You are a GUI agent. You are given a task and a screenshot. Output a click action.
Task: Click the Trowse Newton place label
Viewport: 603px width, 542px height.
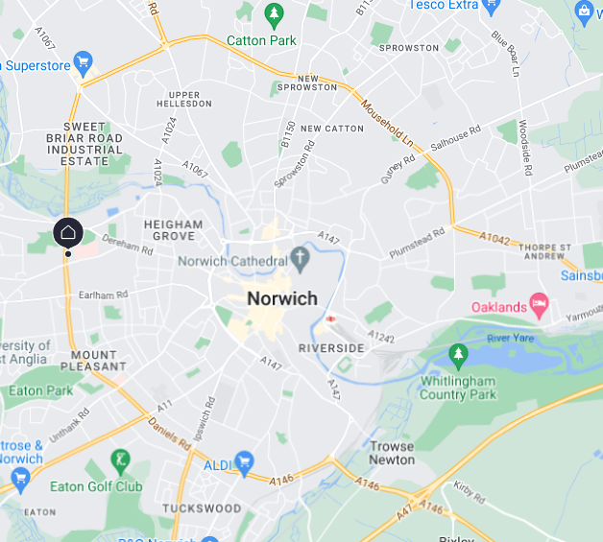392,453
